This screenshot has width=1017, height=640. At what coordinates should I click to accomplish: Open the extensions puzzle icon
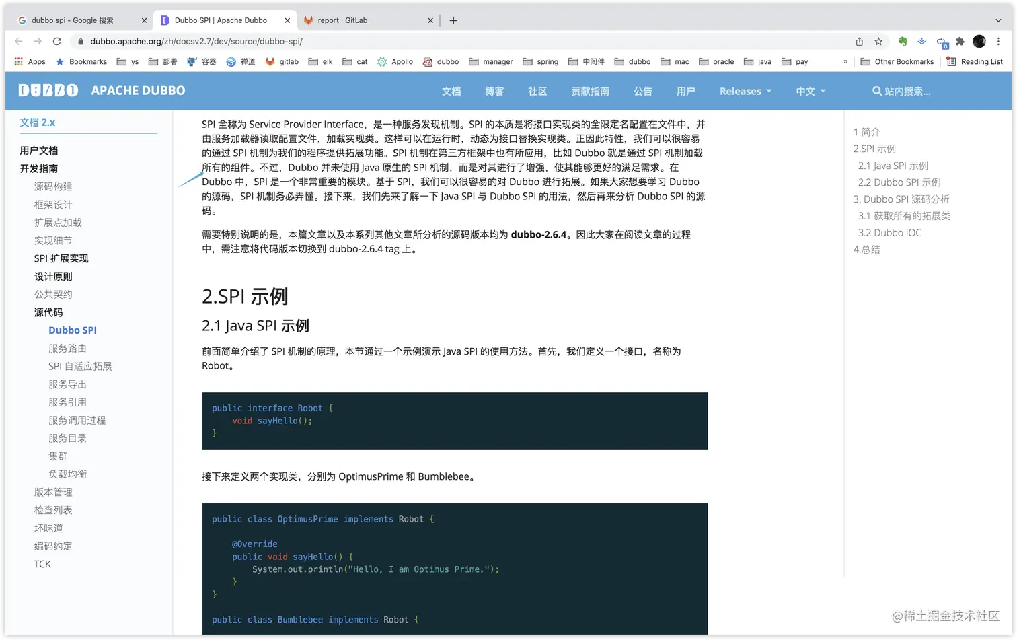[x=960, y=42]
